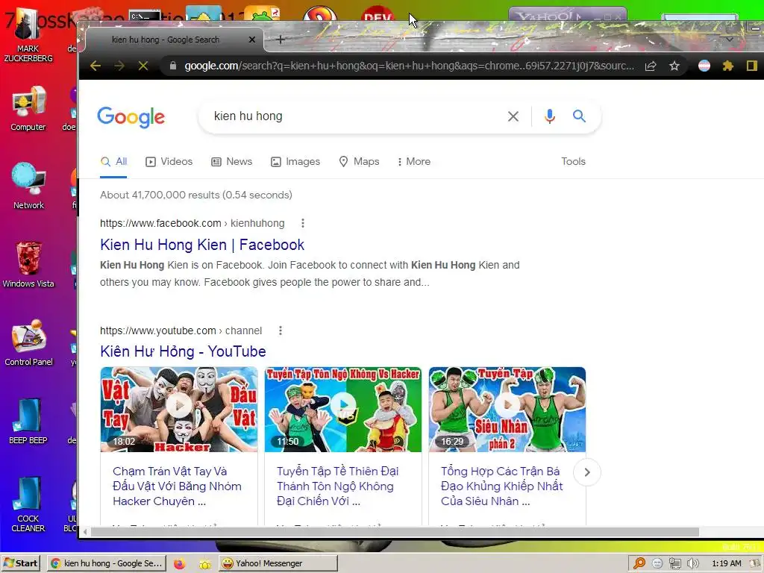Click the network tray icon
Viewport: 764px width, 573px height.
[674, 563]
